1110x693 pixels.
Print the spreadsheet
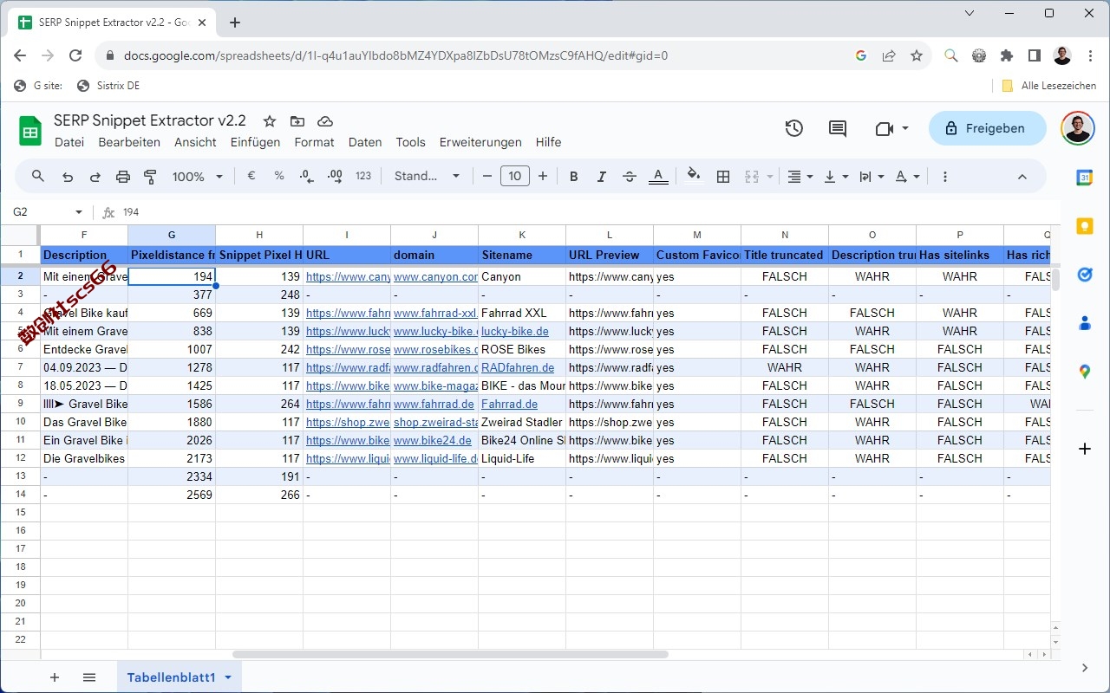pos(123,176)
